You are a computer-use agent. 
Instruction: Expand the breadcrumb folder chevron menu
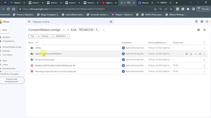click(x=104, y=30)
